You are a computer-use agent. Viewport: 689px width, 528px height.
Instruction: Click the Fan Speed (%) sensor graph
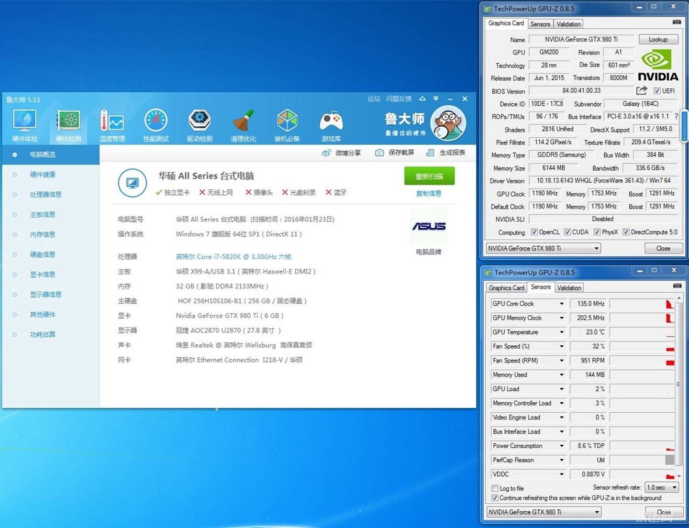(642, 346)
